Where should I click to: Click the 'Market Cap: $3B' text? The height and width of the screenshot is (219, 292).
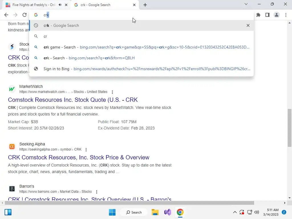click(23, 122)
